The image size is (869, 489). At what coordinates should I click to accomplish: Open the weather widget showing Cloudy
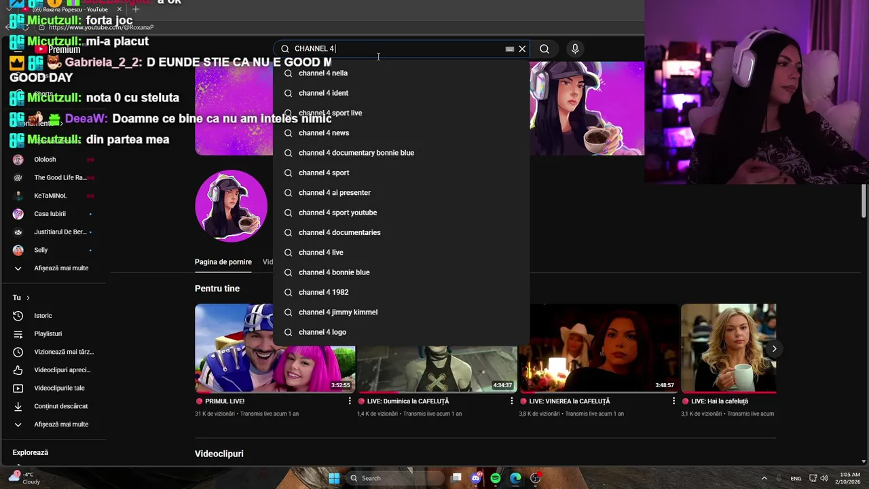click(26, 478)
